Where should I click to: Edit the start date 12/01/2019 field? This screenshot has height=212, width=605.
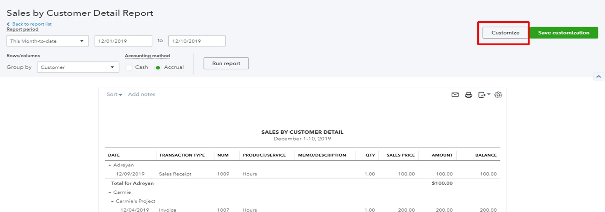point(123,41)
